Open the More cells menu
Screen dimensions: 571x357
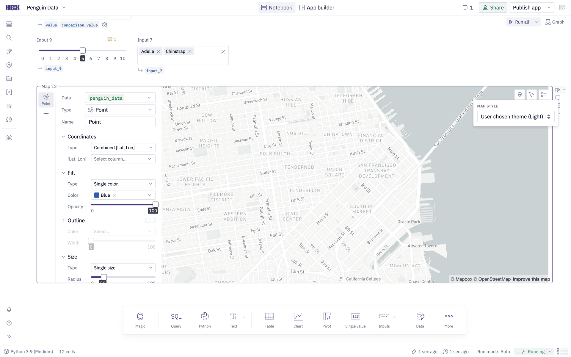click(449, 320)
